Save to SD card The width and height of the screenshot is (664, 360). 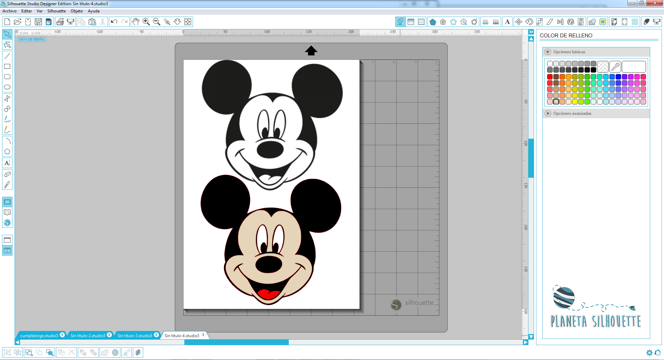click(x=49, y=22)
